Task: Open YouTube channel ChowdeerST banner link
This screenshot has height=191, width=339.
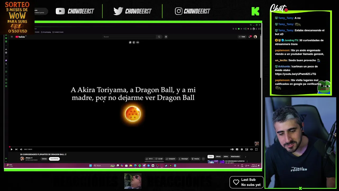Action: (x=75, y=11)
